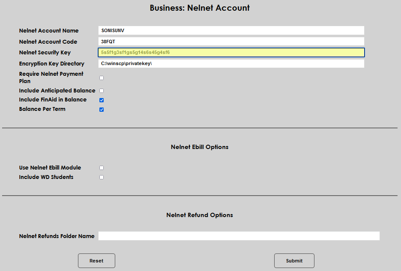
Task: Click the Nelnet Refund Options section heading
Action: 200,215
